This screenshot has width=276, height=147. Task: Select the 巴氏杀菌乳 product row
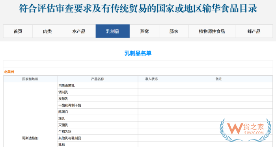click(x=97, y=85)
